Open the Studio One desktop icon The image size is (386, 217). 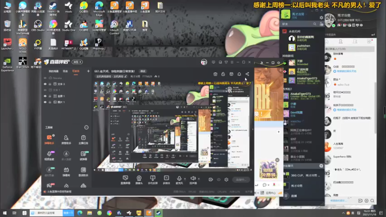(x=69, y=26)
